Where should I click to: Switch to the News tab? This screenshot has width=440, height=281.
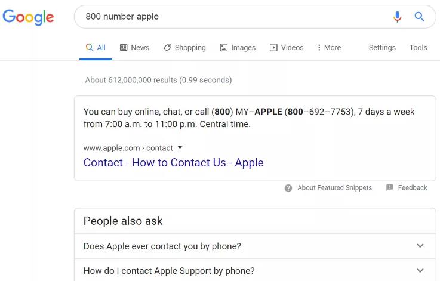tap(135, 47)
